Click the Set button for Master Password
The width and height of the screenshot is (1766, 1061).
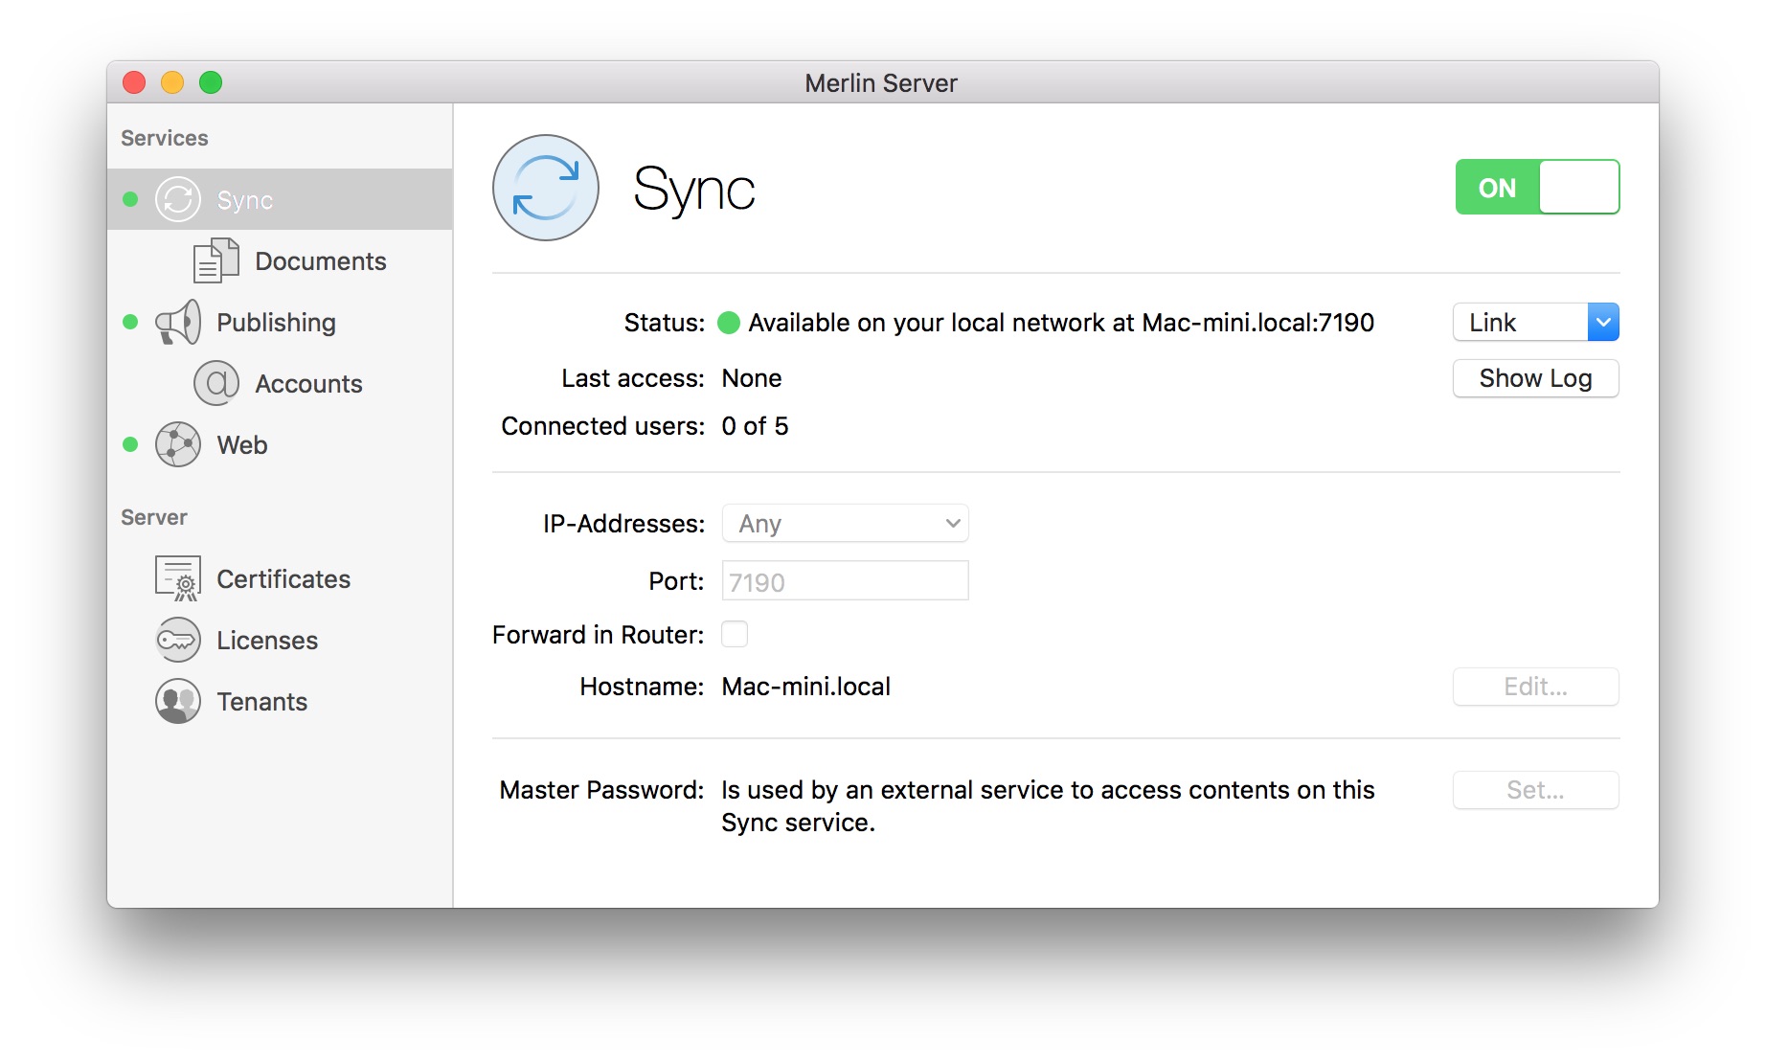coord(1534,790)
